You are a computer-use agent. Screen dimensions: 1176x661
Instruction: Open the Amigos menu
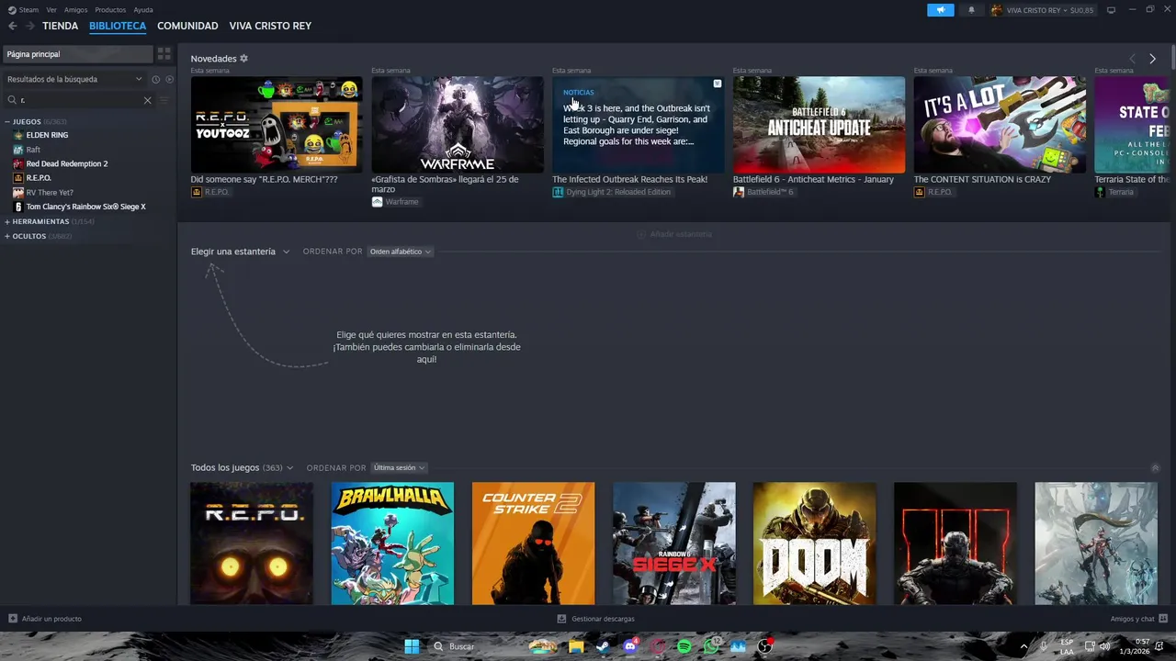[x=75, y=10]
